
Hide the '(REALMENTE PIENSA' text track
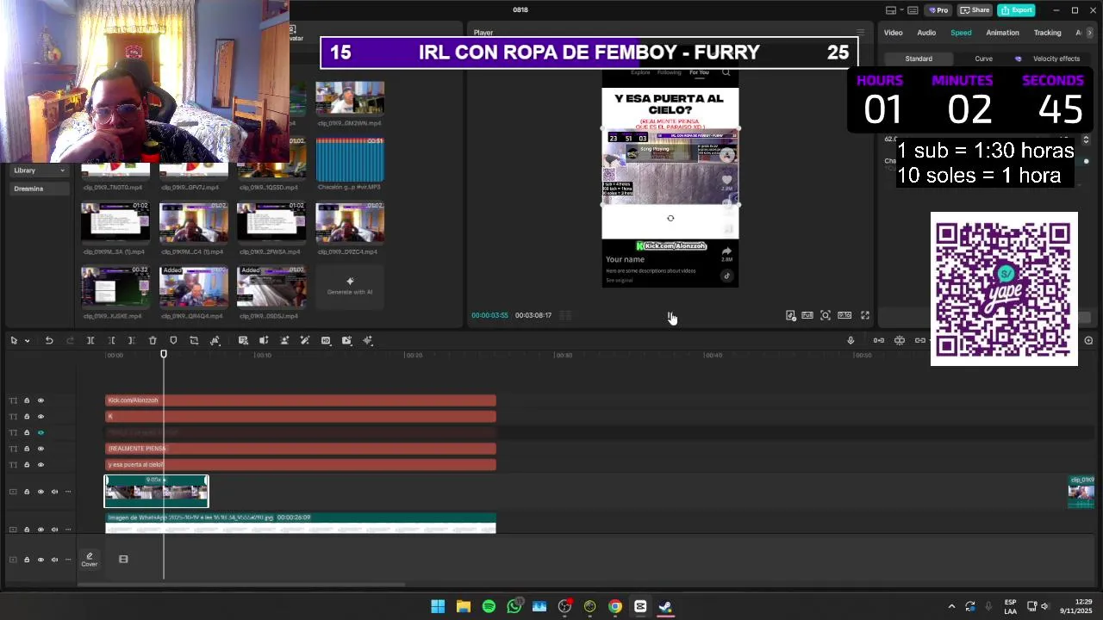(x=41, y=449)
